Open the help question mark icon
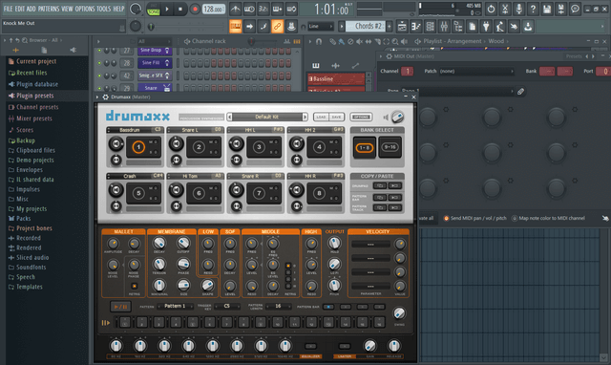The image size is (611, 365). [533, 9]
